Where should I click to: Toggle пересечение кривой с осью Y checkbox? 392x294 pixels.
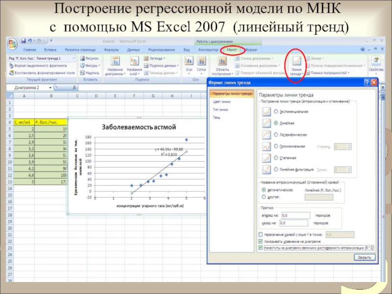pyautogui.click(x=261, y=235)
